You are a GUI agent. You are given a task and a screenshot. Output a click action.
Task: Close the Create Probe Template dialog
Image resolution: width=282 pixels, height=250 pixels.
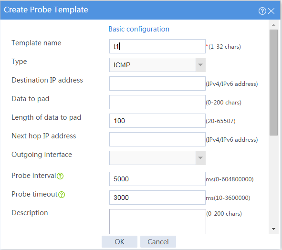[x=271, y=11]
